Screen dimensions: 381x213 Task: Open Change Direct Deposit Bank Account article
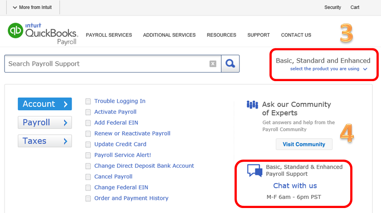click(144, 165)
